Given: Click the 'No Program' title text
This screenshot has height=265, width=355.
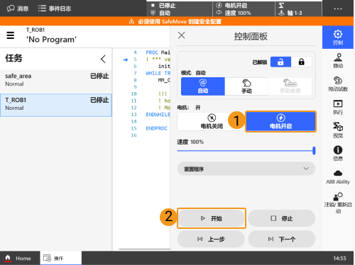Looking at the screenshot, I should click(51, 40).
